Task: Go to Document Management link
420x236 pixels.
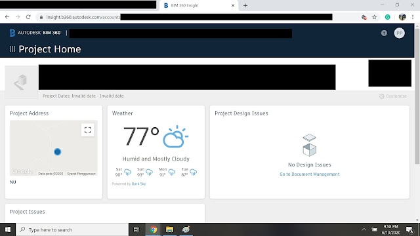Action: (x=309, y=174)
